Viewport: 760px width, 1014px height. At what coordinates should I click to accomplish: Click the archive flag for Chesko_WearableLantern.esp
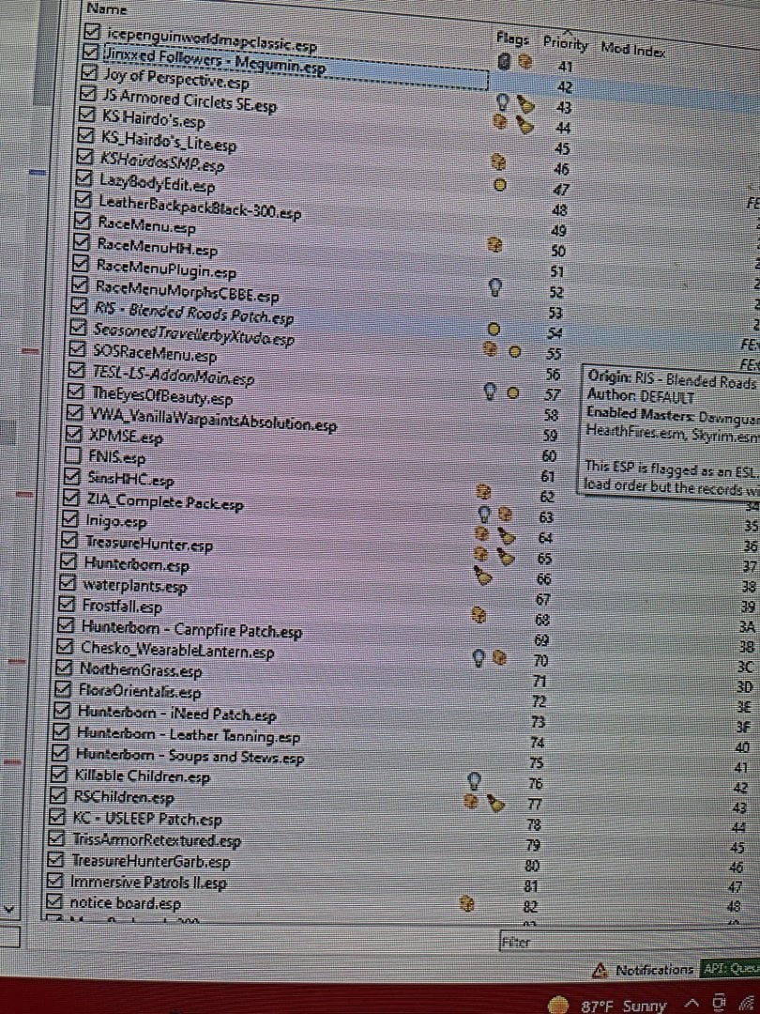[x=499, y=657]
